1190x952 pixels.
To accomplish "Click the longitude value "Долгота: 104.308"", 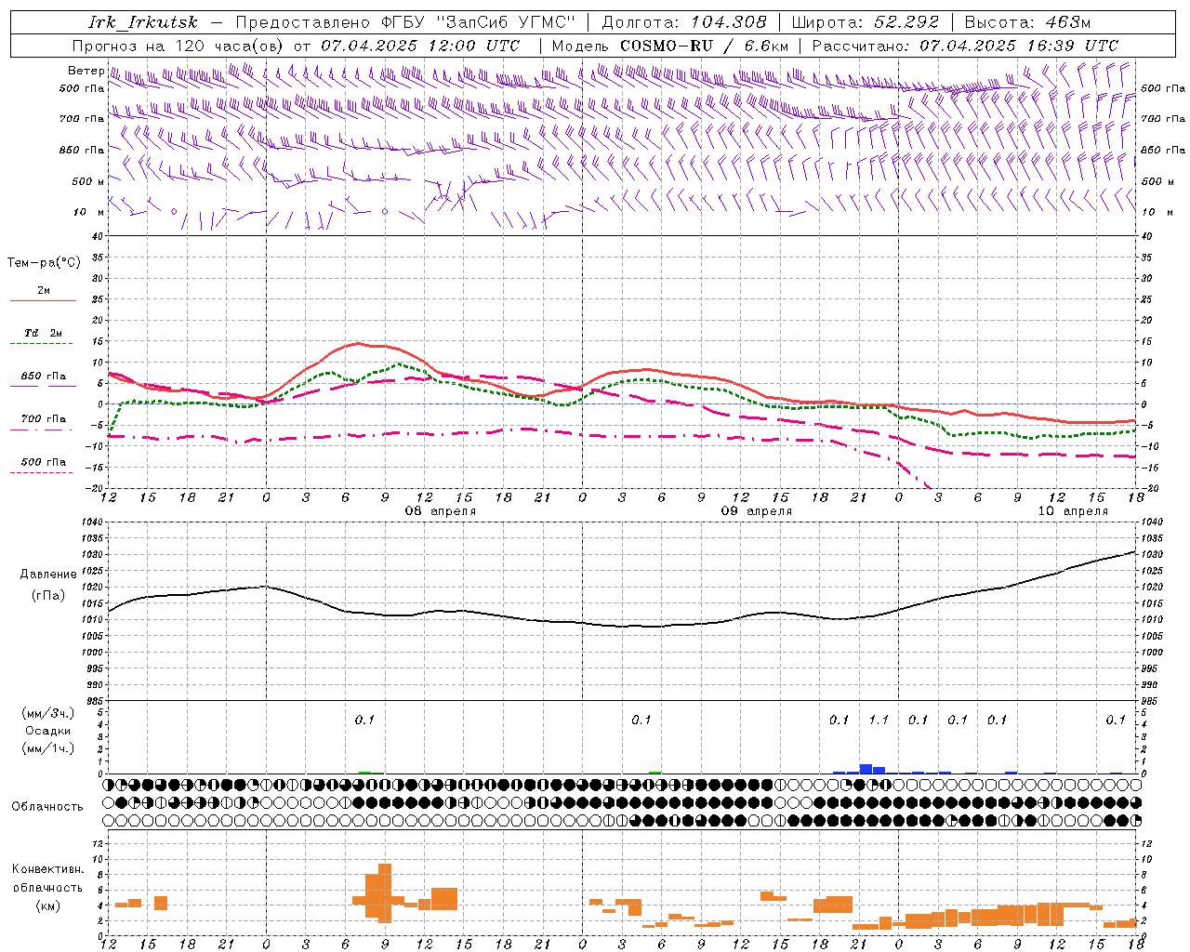I will (x=684, y=22).
